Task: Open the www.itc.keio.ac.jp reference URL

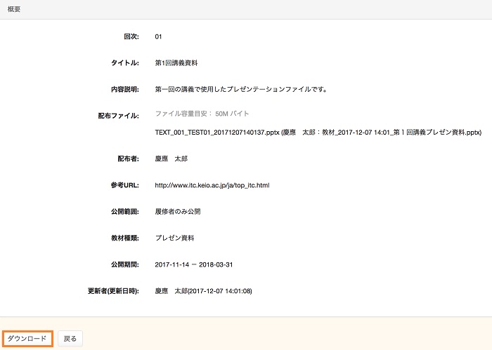Action: tap(212, 185)
